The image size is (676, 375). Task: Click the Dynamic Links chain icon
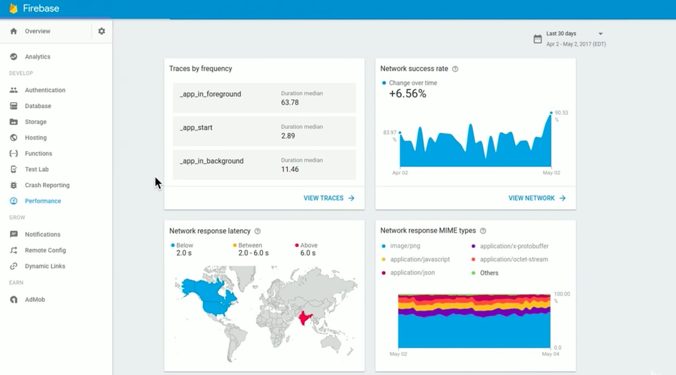pyautogui.click(x=14, y=266)
